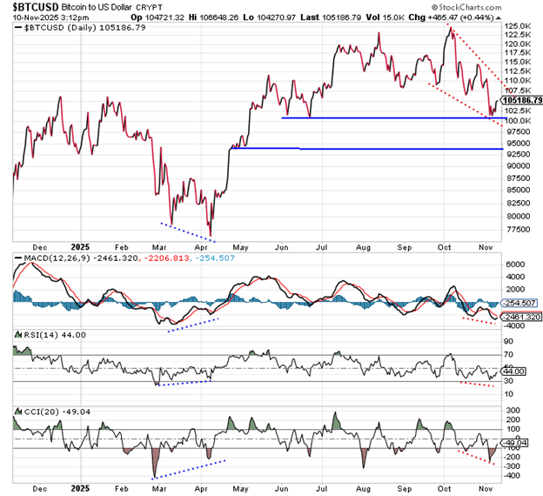
Task: Click the $BTCUSD ticker symbol in header
Action: pyautogui.click(x=32, y=6)
